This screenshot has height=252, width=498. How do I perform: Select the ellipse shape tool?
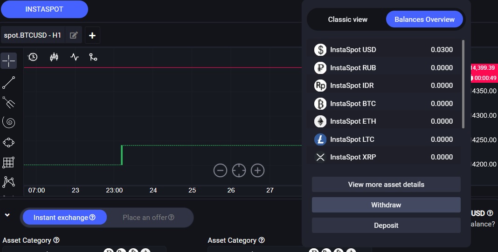pyautogui.click(x=8, y=142)
